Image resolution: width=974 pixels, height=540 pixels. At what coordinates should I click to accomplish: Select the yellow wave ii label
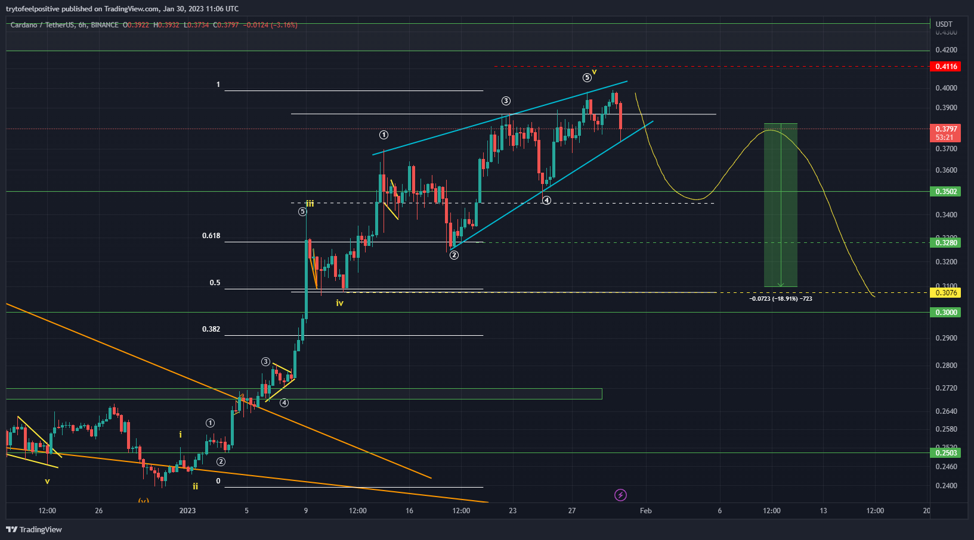click(195, 486)
